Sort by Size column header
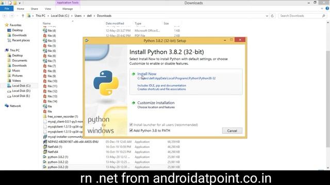 (x=166, y=24)
